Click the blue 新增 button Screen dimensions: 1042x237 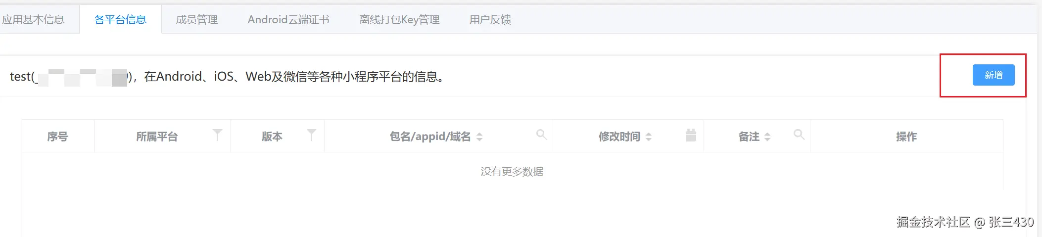coord(994,75)
